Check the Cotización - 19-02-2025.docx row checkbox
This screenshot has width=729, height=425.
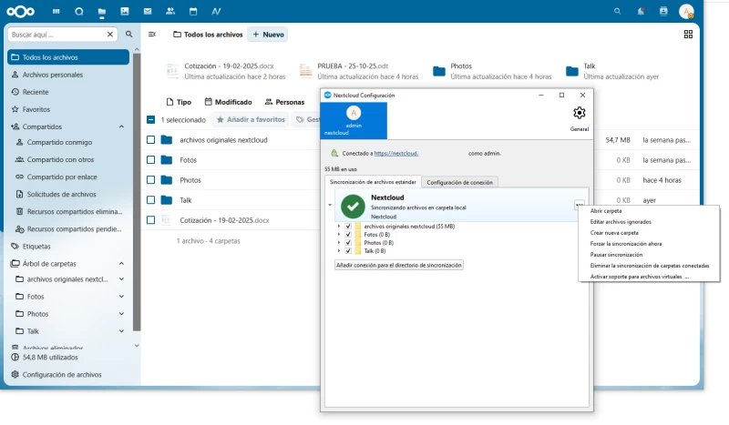pos(150,220)
